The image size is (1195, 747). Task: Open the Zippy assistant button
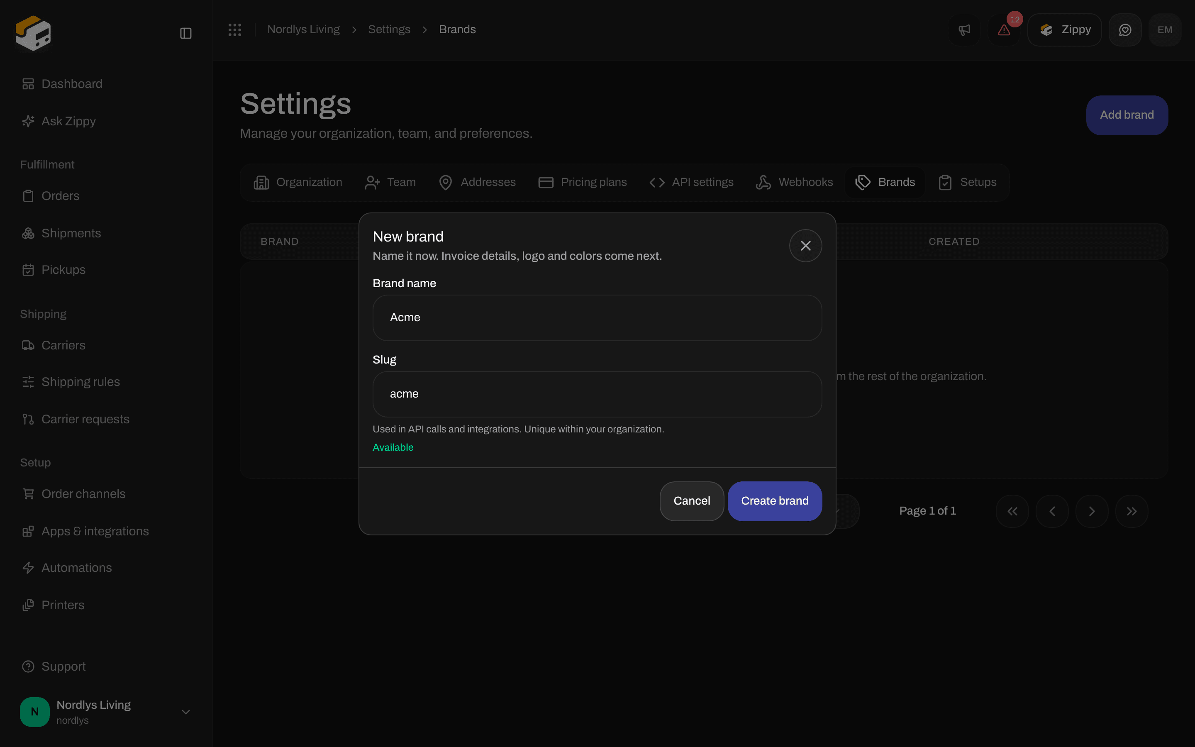pos(1065,29)
